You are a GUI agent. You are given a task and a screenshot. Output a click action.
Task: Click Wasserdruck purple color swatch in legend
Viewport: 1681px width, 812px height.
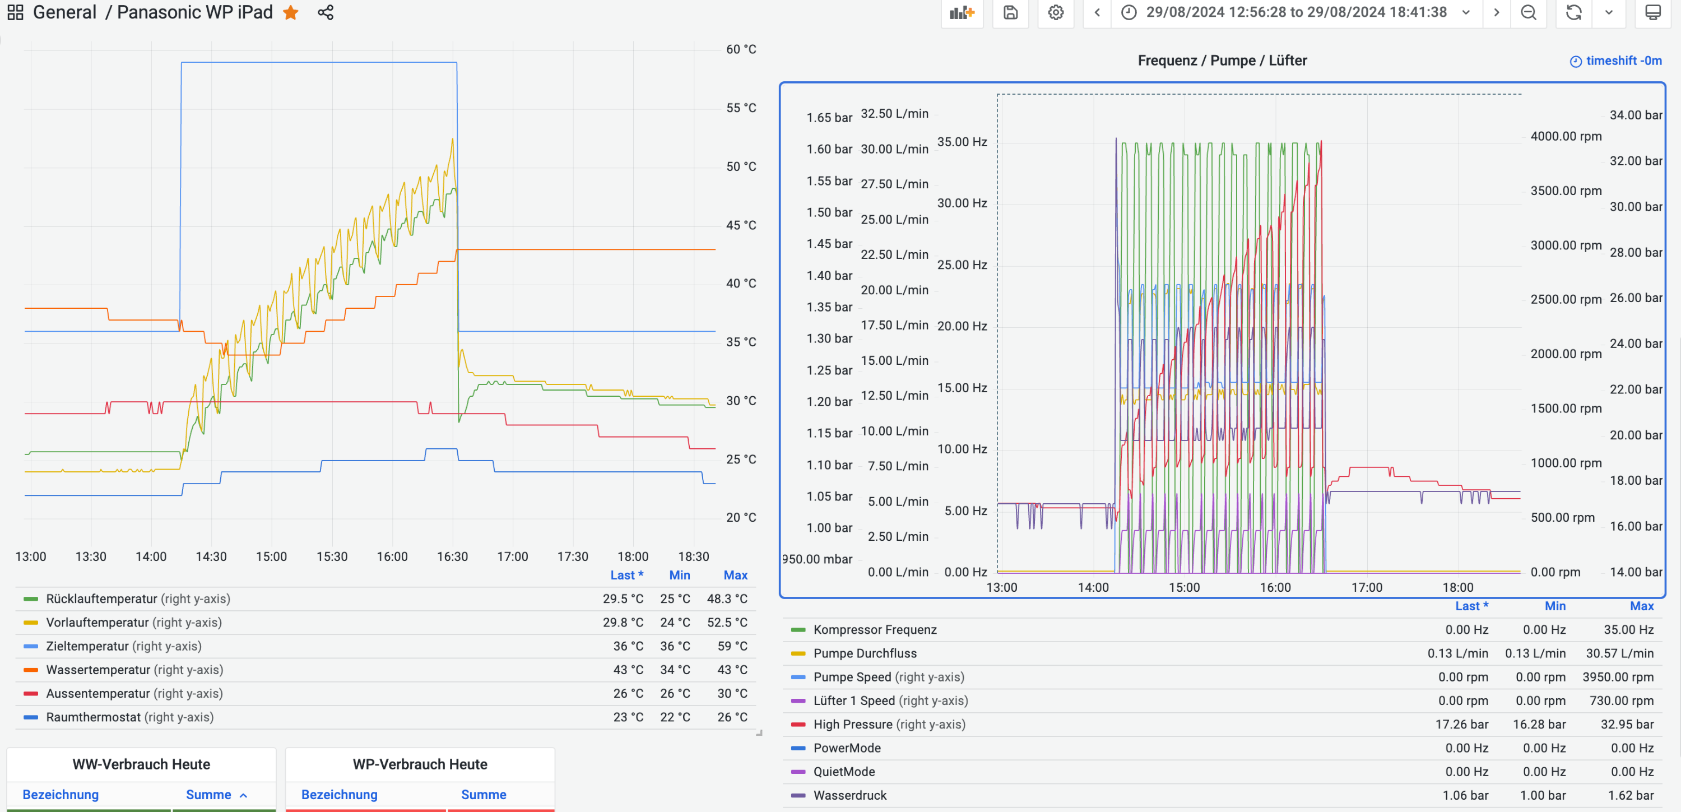pos(798,795)
